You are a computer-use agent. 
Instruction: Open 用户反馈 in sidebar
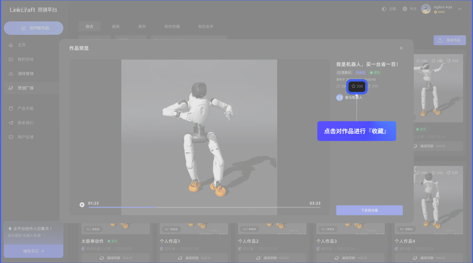(x=25, y=137)
